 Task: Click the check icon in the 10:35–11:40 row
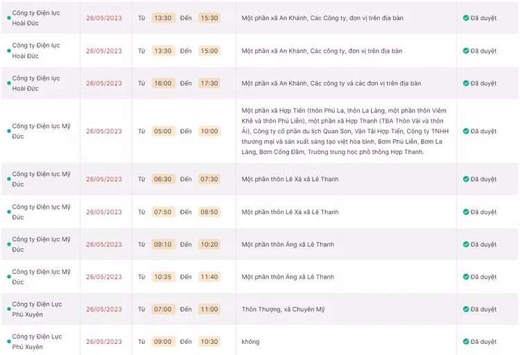[466, 277]
